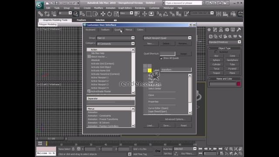The image size is (279, 157).
Task: Click the Reset button
Action: pos(184,126)
